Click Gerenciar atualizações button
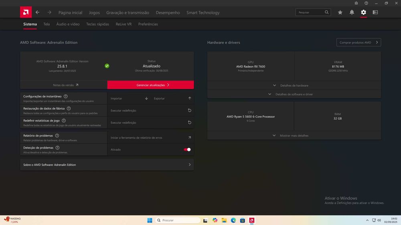The height and width of the screenshot is (225, 401). (x=151, y=85)
